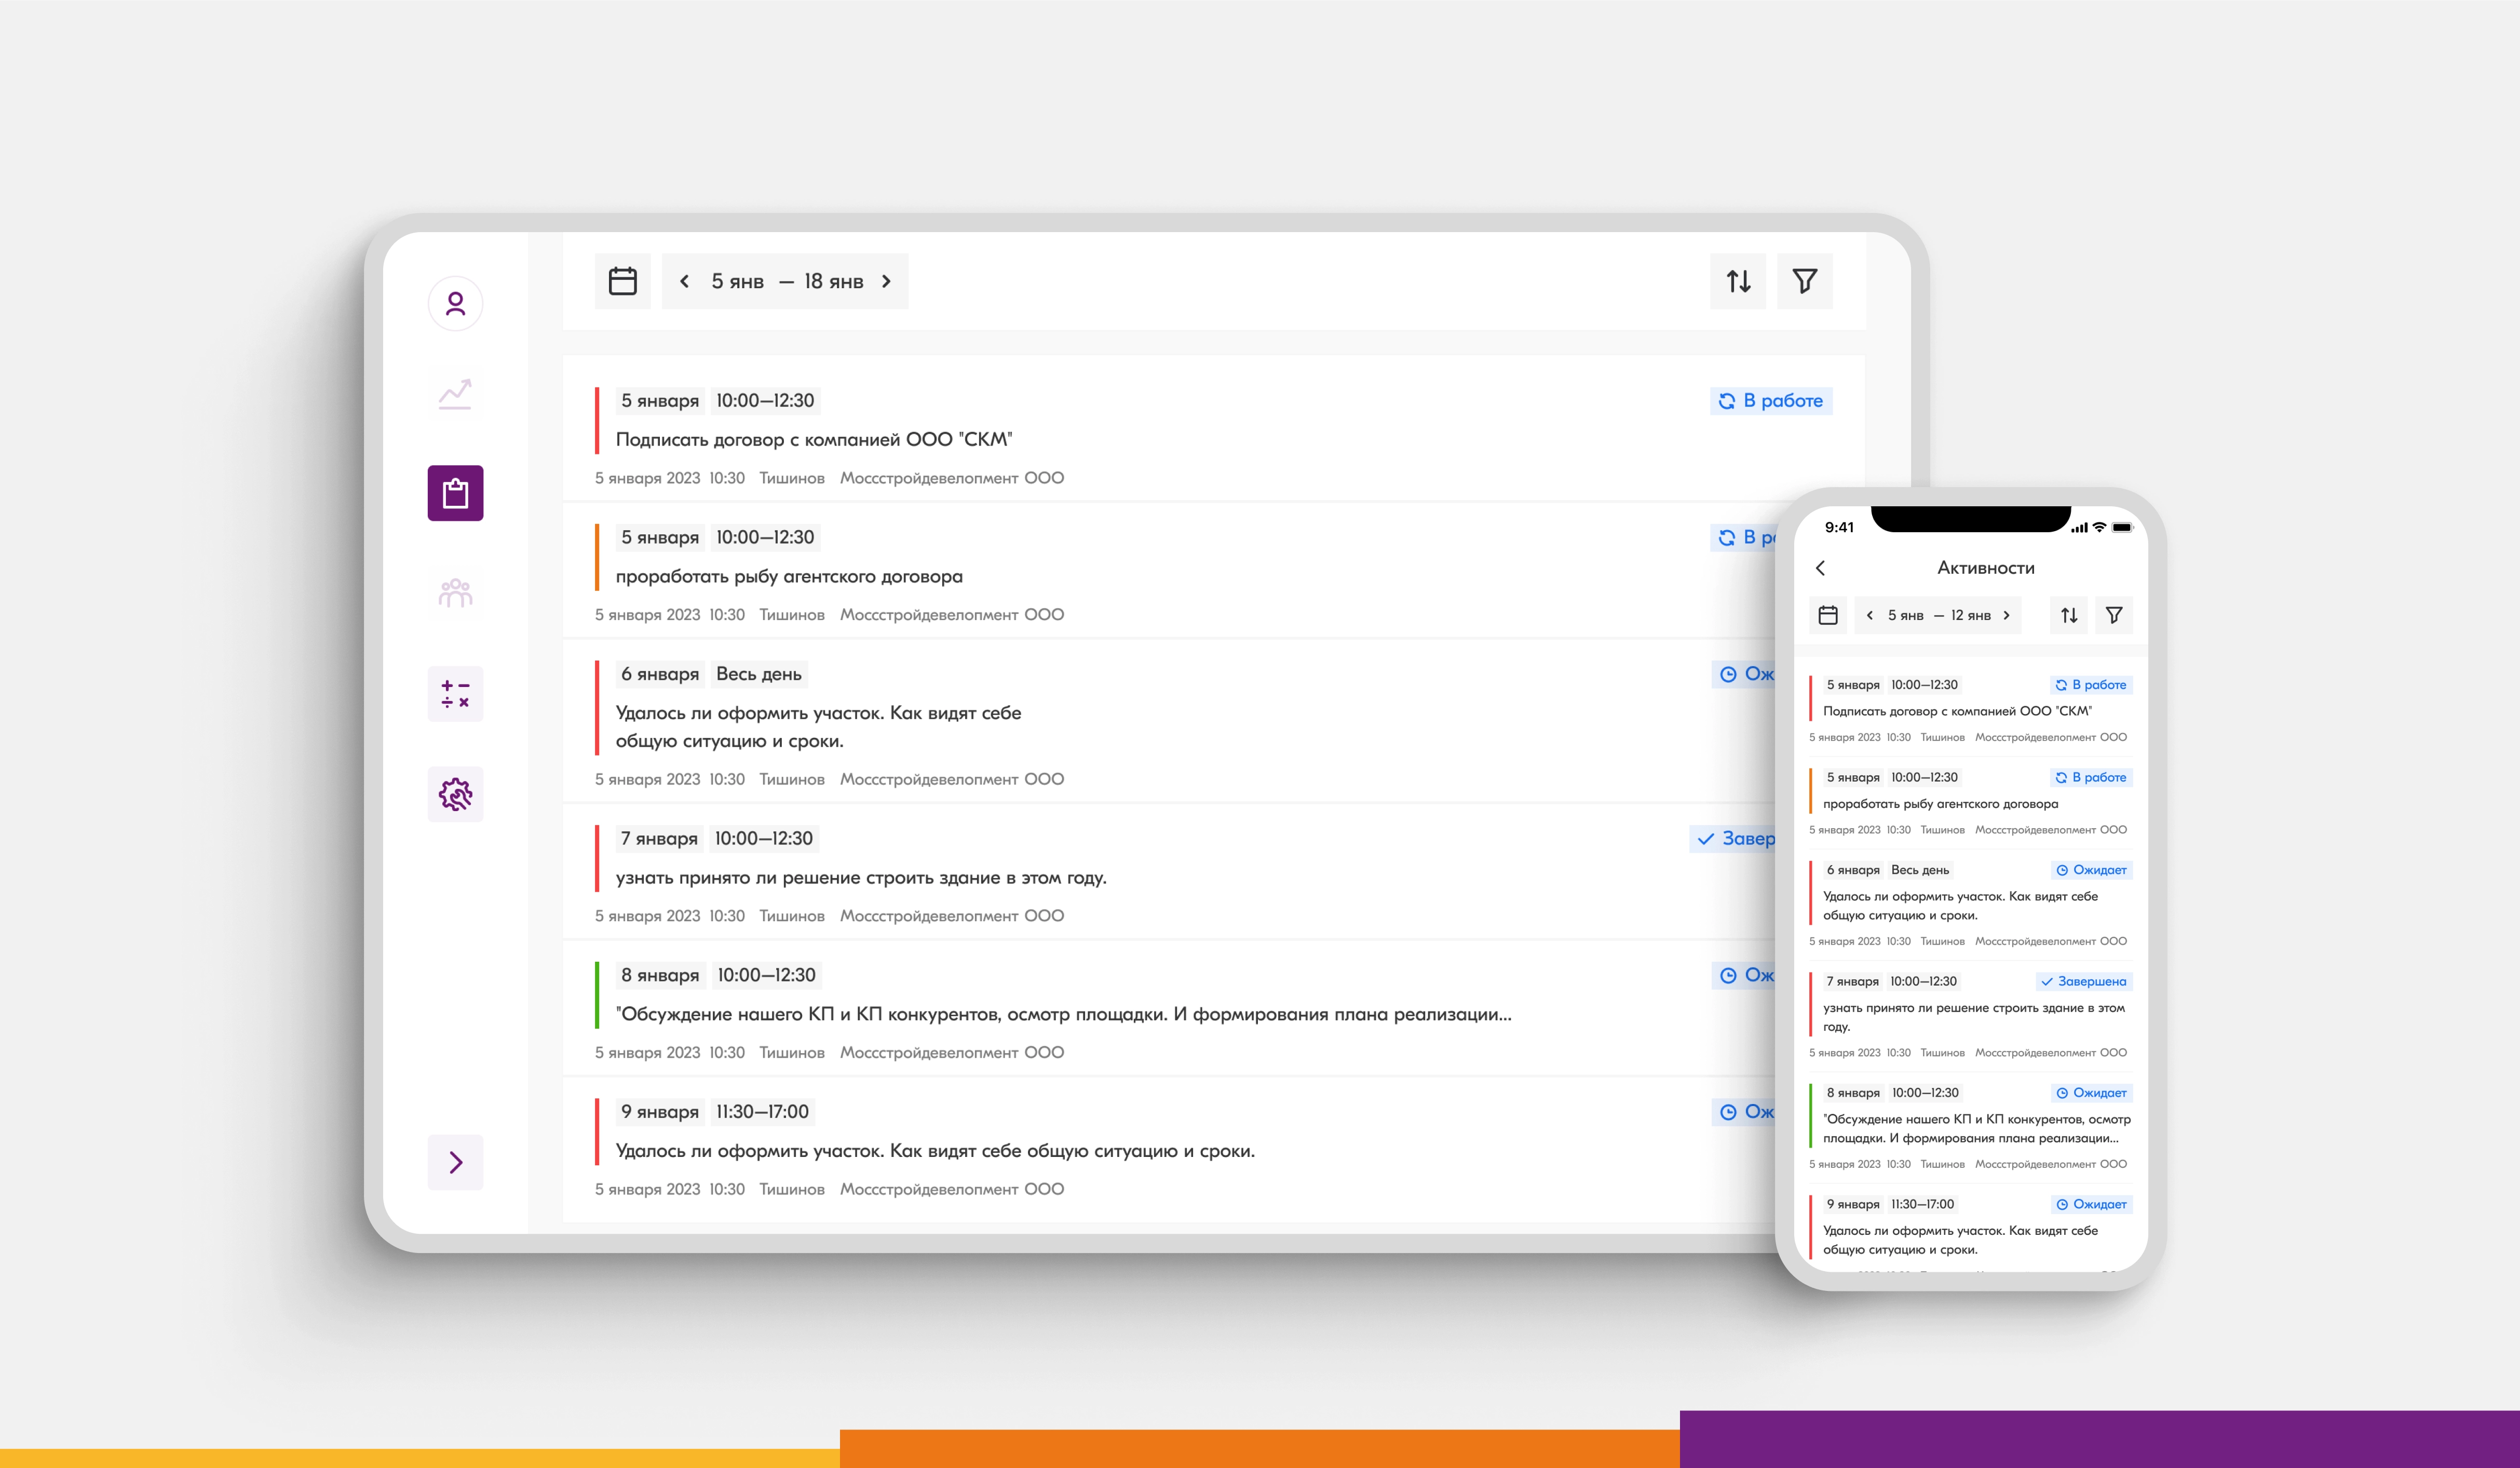
Task: Expand the sidebar with bottom chevron
Action: tap(455, 1162)
